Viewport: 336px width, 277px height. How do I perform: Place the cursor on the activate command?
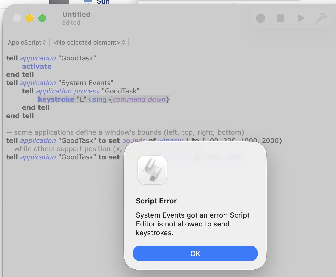tap(37, 66)
